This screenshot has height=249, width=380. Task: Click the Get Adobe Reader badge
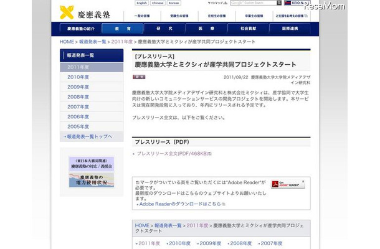click(x=288, y=184)
